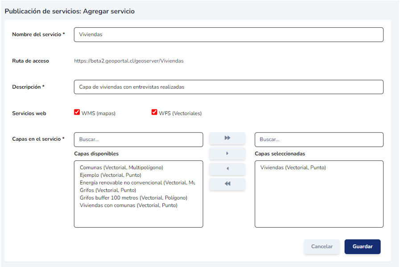Toggle the WFS (Vectoriales) checkbox
400x267 pixels.
[x=155, y=113]
